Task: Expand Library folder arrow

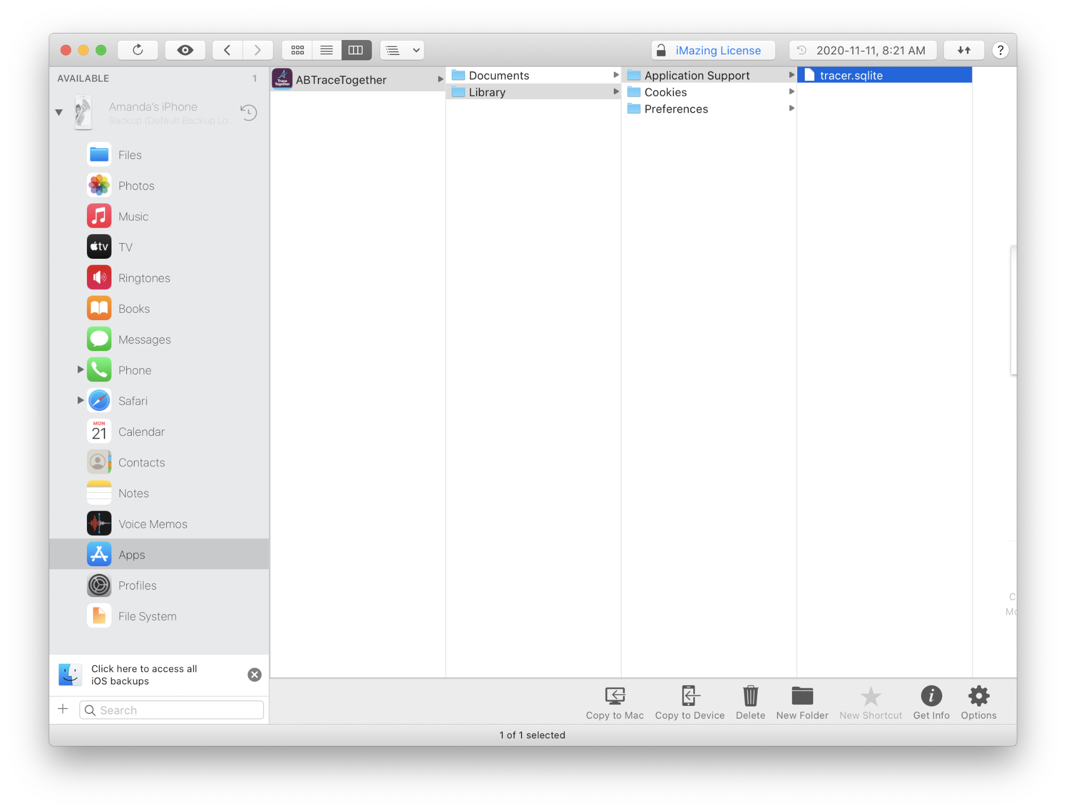Action: click(616, 92)
